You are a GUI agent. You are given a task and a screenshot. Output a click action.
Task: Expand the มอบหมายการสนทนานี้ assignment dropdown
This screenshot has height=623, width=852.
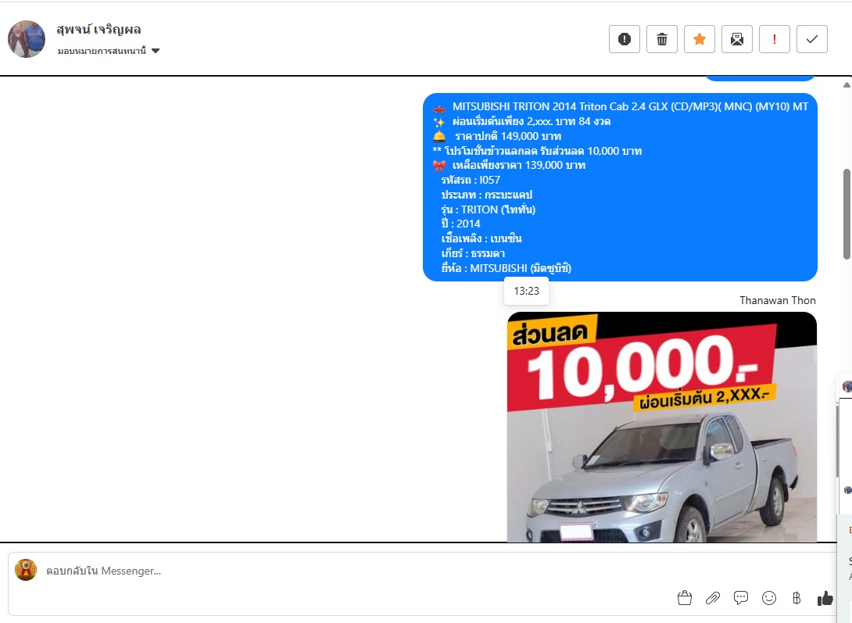tap(109, 51)
